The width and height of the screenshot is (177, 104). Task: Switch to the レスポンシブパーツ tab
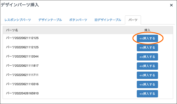click(x=18, y=20)
